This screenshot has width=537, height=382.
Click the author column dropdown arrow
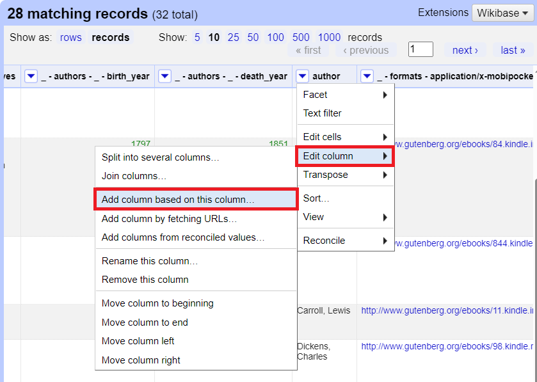coord(303,77)
